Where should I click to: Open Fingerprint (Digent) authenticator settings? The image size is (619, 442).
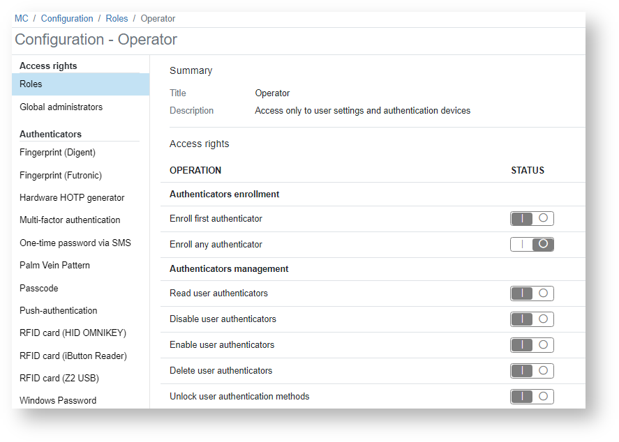click(x=57, y=153)
